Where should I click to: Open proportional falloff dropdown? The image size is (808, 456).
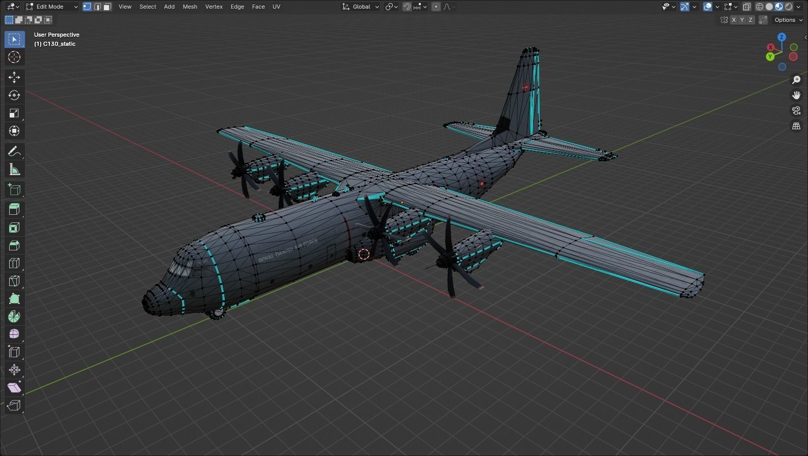tap(449, 7)
